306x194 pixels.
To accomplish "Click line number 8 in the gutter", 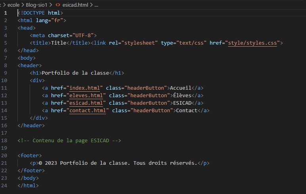I will [5, 65].
